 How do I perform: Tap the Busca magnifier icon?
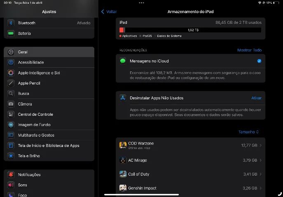[11, 94]
